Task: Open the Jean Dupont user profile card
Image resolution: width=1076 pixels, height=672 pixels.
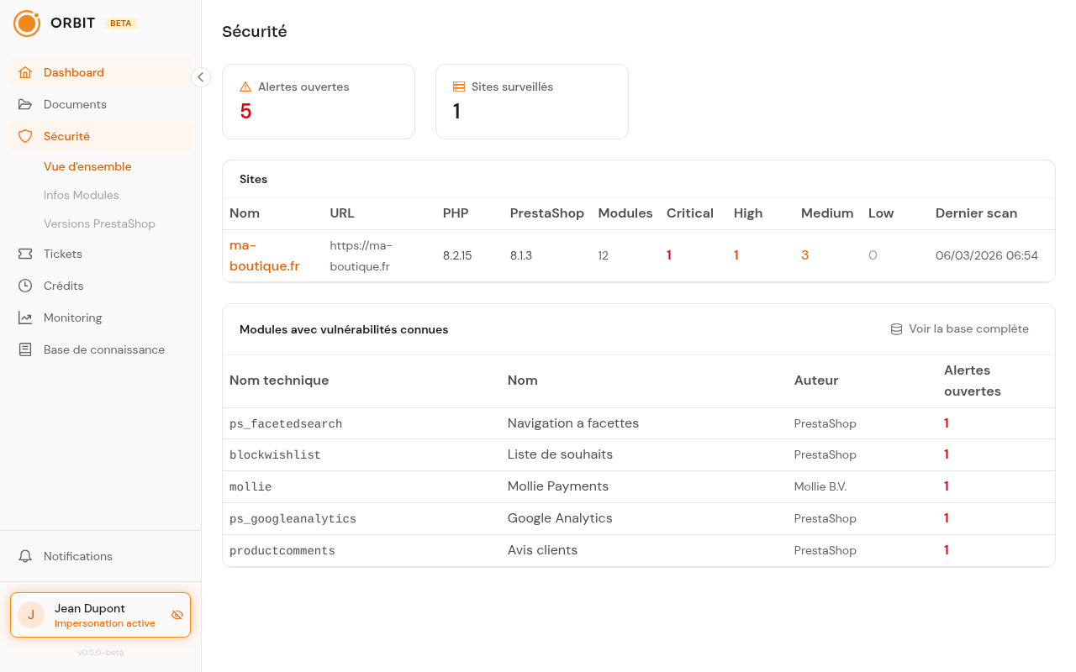Action: pos(100,615)
